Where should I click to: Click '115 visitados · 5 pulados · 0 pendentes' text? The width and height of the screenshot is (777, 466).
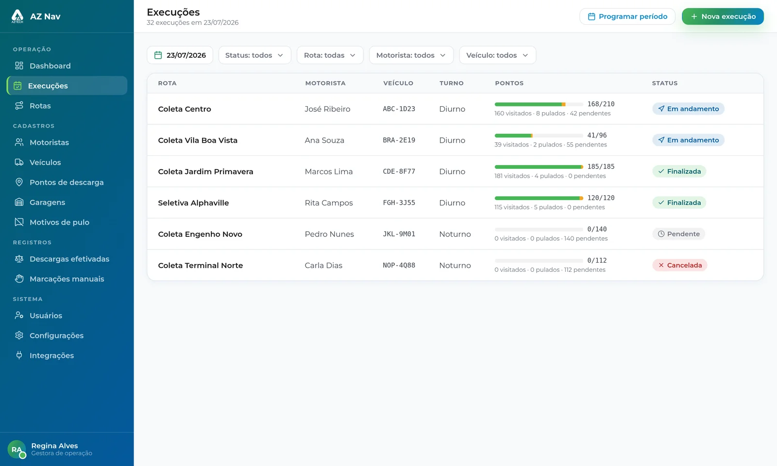pos(550,207)
